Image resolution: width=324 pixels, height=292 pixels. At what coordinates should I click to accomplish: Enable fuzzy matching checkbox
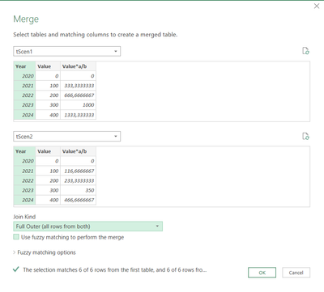click(x=16, y=237)
